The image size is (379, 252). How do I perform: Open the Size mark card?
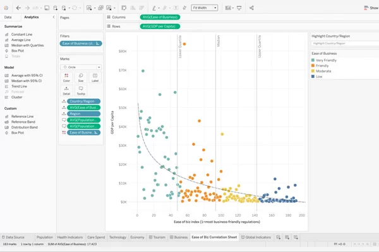click(81, 77)
